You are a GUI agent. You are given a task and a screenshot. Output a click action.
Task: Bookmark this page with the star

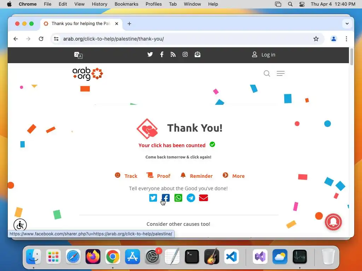[x=316, y=39]
